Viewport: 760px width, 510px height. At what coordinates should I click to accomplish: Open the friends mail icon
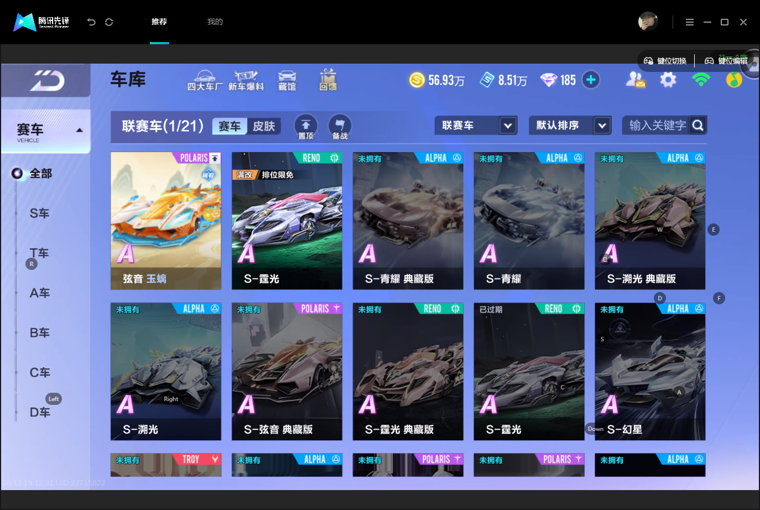pyautogui.click(x=636, y=80)
